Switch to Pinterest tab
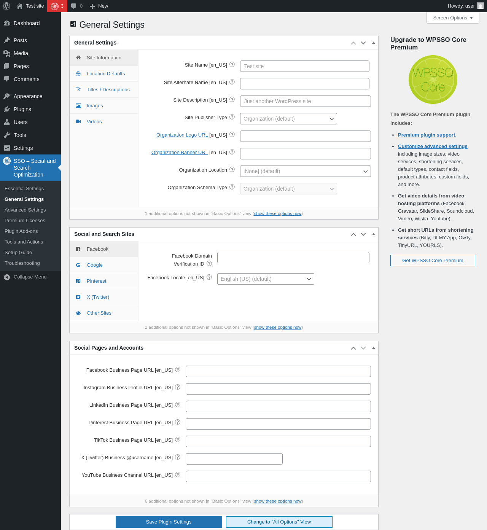Image resolution: width=487 pixels, height=530 pixels. pyautogui.click(x=104, y=281)
